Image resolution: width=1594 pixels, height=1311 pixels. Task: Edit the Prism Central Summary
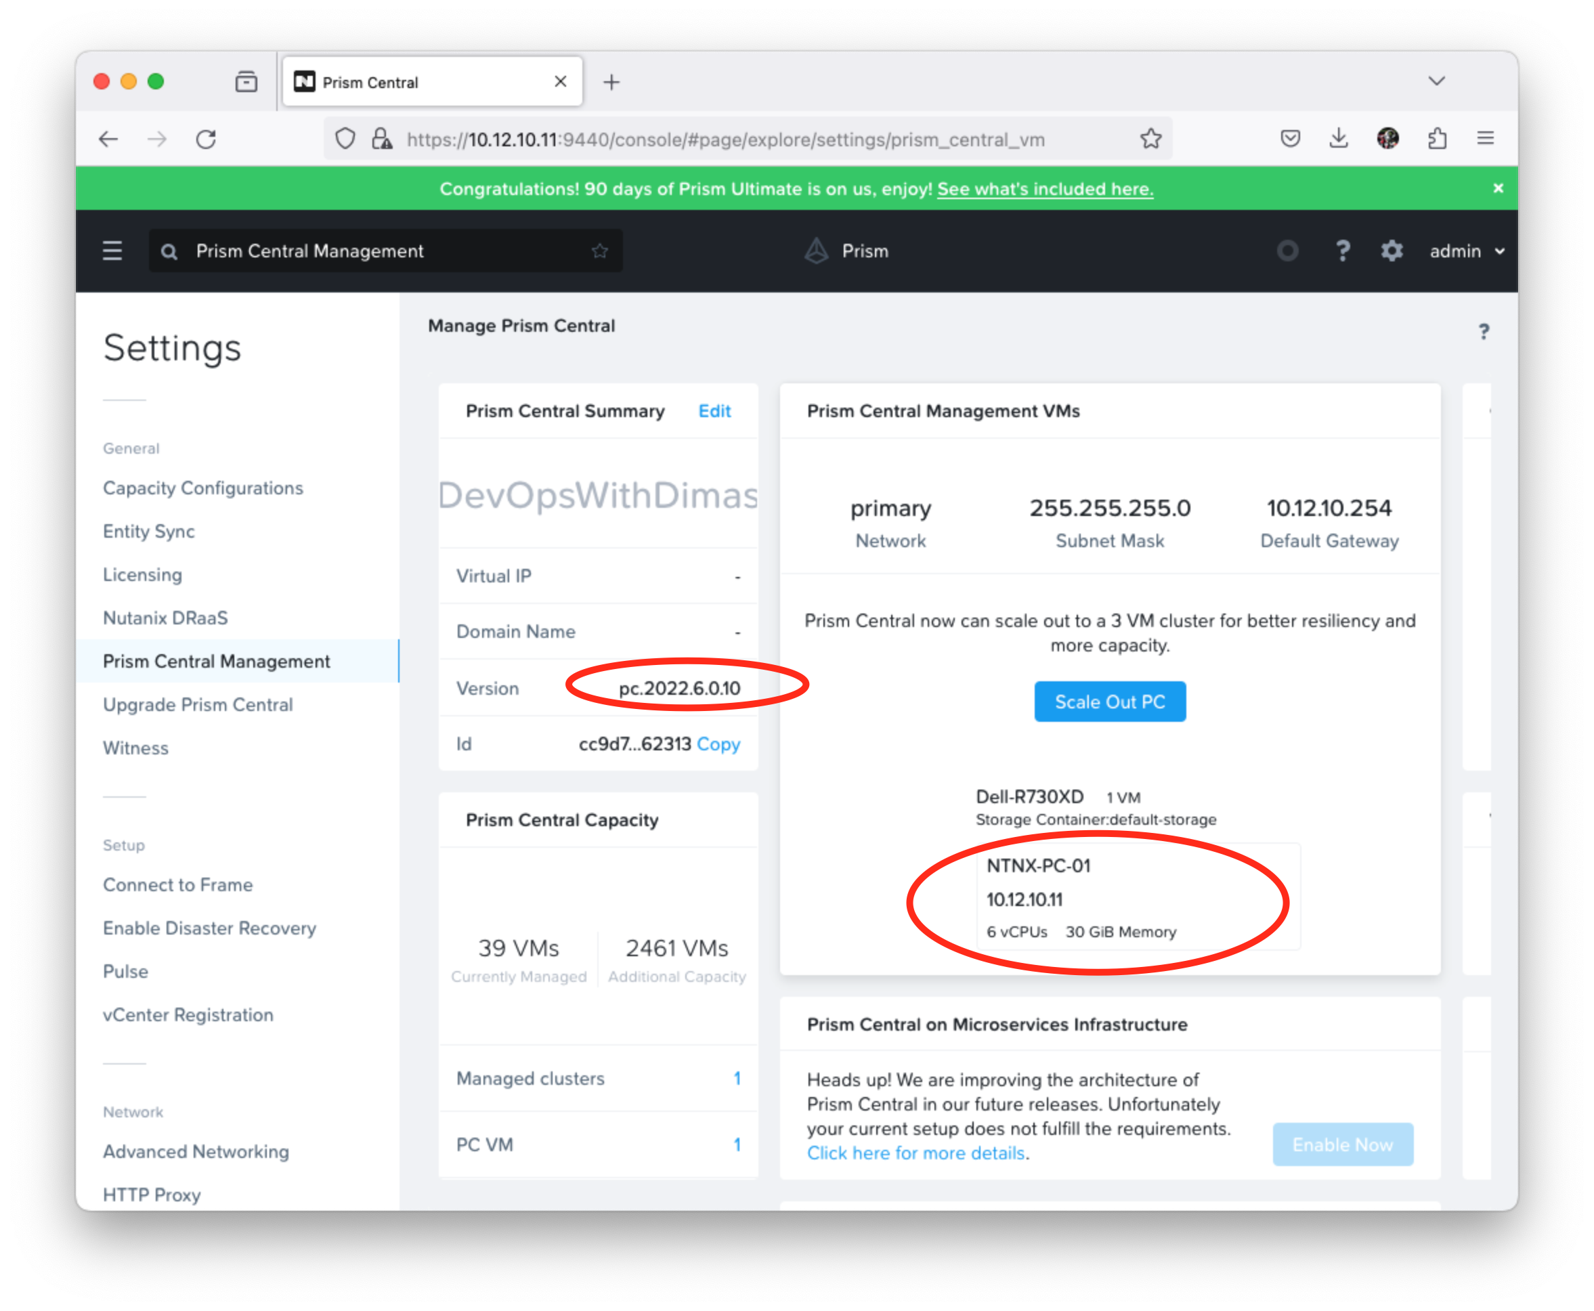click(x=714, y=411)
